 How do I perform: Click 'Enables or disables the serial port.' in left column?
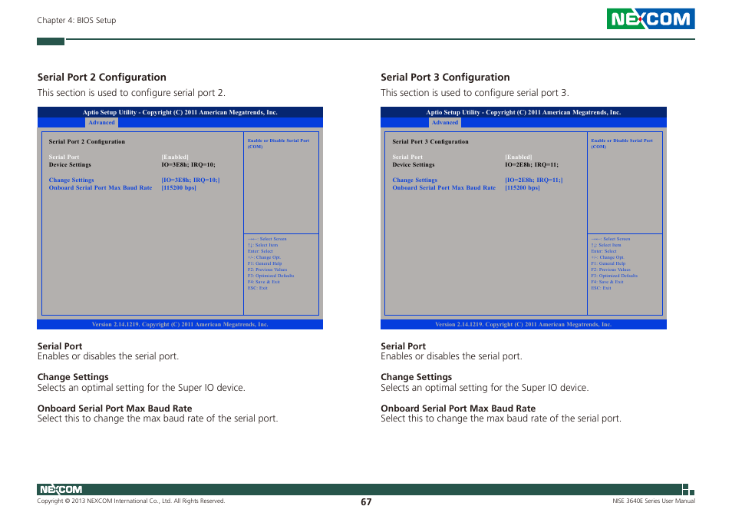108,356
